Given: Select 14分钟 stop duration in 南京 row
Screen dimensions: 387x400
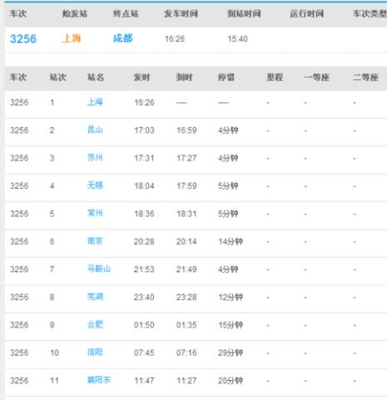Looking at the screenshot, I should coord(231,241).
